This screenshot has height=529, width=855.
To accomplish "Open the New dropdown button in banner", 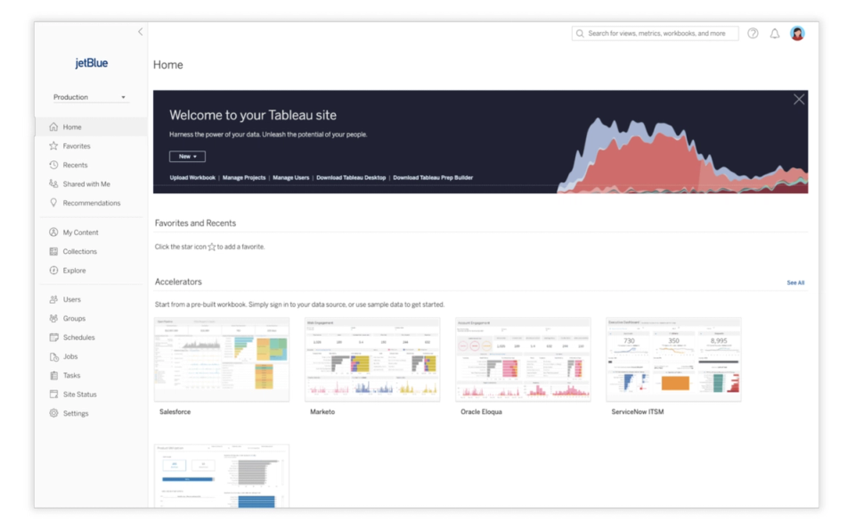I will click(x=187, y=157).
